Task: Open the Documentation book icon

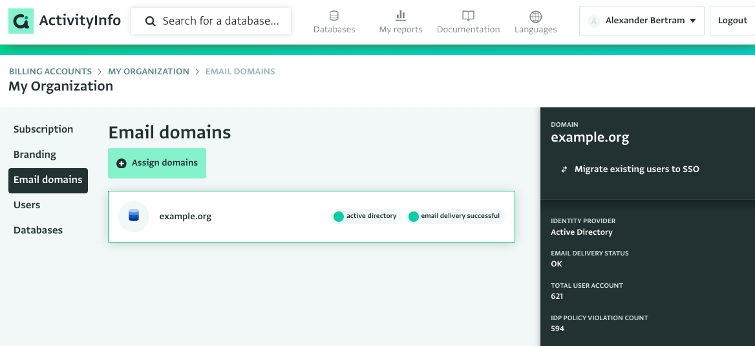Action: 468,16
